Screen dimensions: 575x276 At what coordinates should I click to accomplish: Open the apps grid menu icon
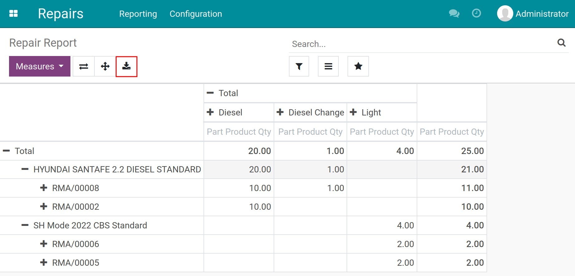coord(13,14)
